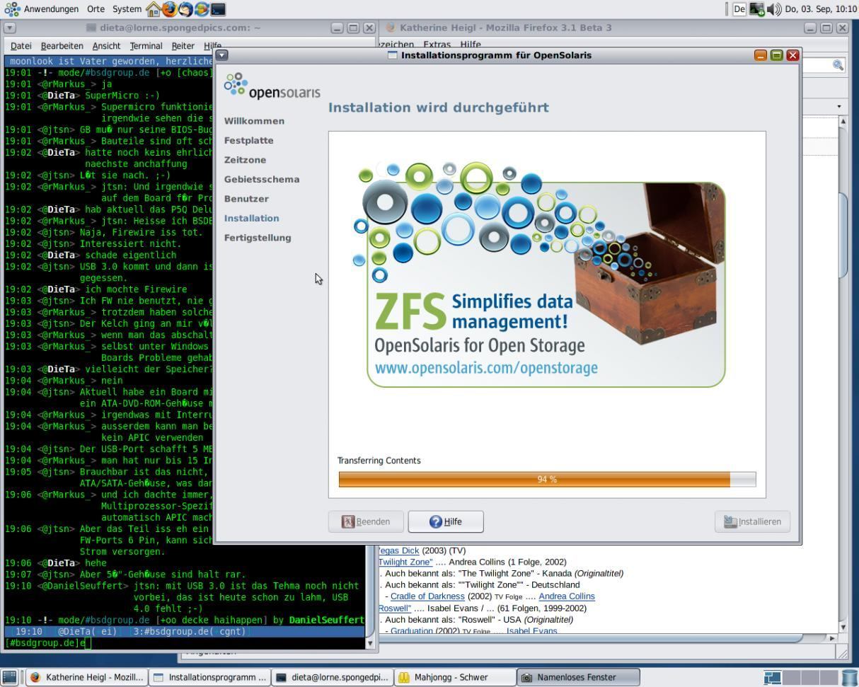
Task: Click the IRC input line in terminal
Action: tap(184, 643)
